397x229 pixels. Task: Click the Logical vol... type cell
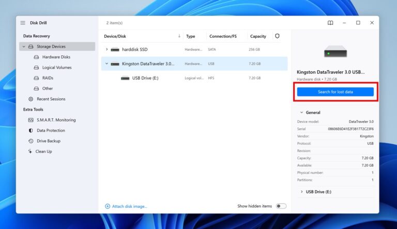pos(194,78)
